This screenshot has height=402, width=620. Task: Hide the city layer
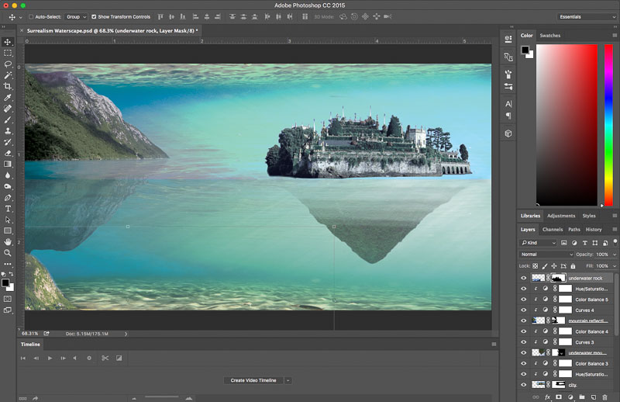coord(524,385)
